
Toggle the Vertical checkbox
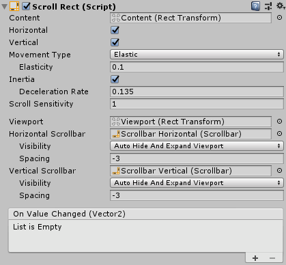(x=115, y=42)
